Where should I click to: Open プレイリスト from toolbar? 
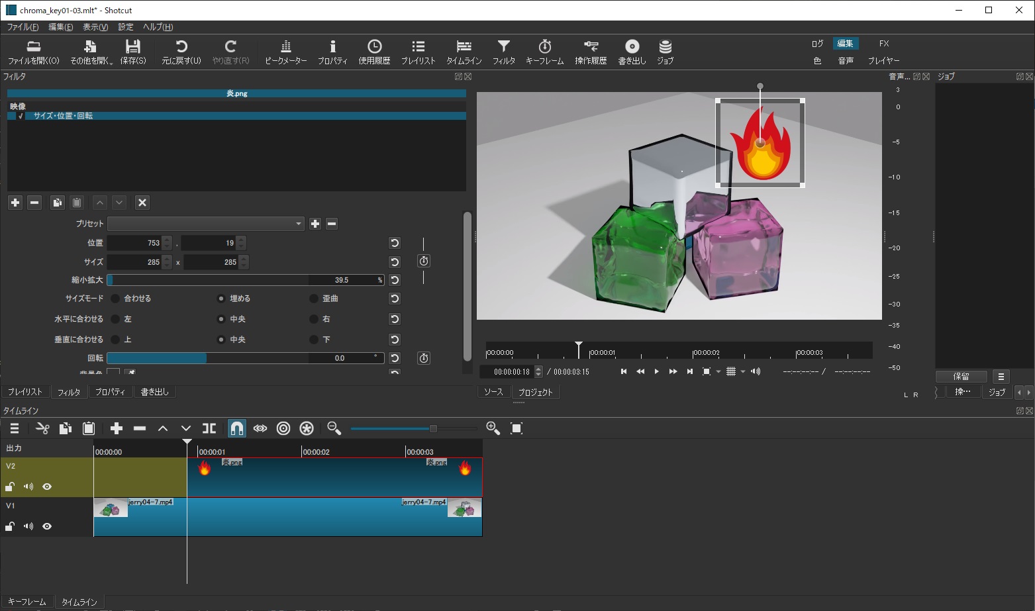click(x=419, y=52)
